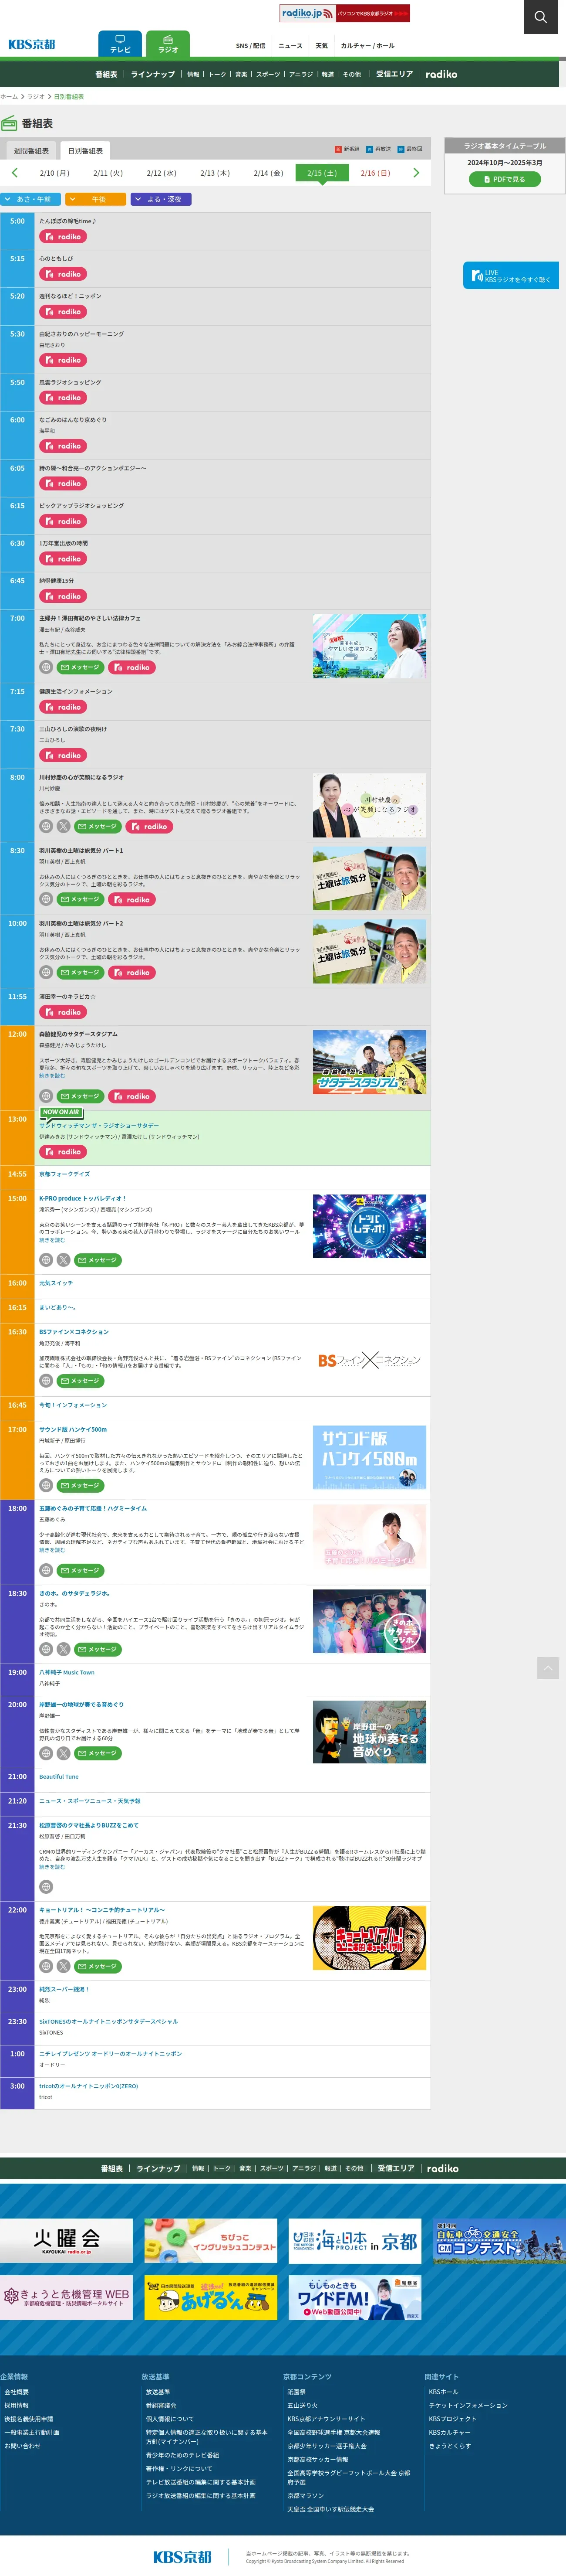
Task: Open the サタデースタジアム program thumbnail
Action: pos(369,1062)
